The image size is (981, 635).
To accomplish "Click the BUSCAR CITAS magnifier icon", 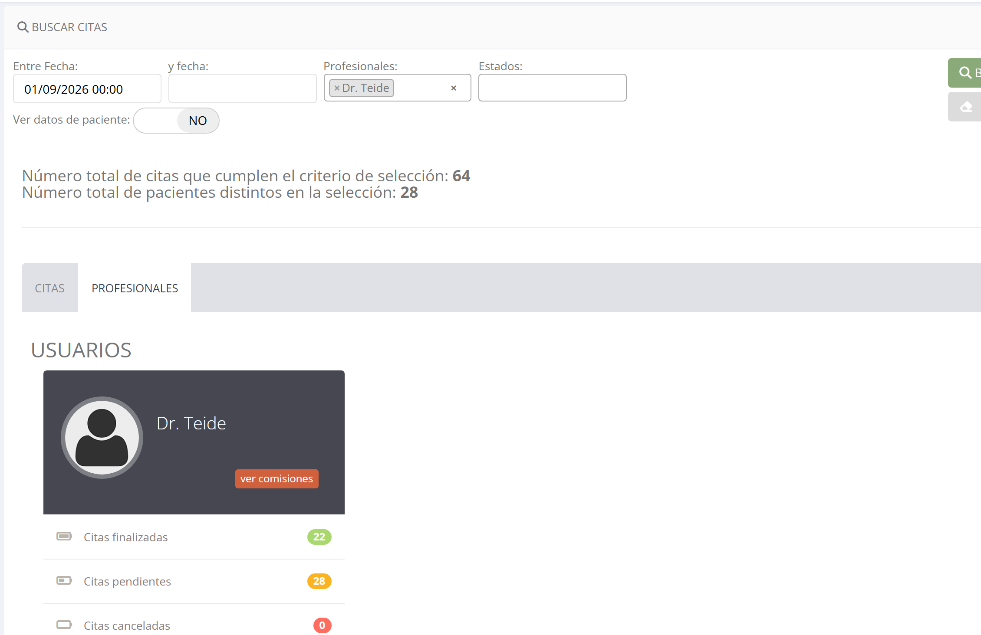I will (x=23, y=27).
